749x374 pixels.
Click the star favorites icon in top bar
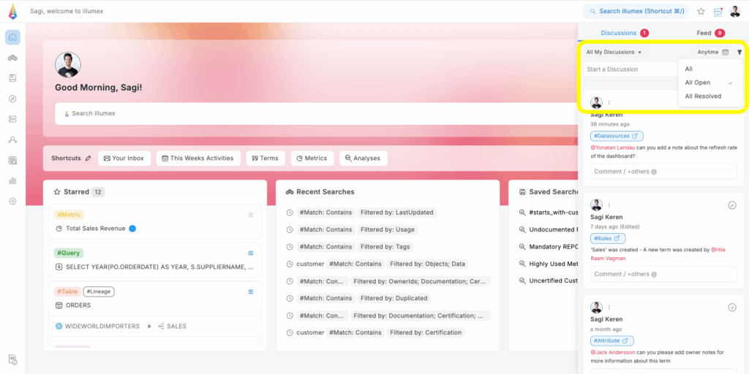click(701, 11)
